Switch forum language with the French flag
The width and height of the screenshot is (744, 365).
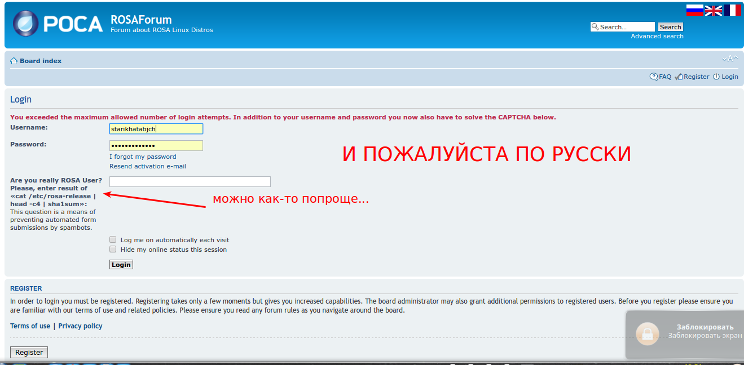(732, 10)
